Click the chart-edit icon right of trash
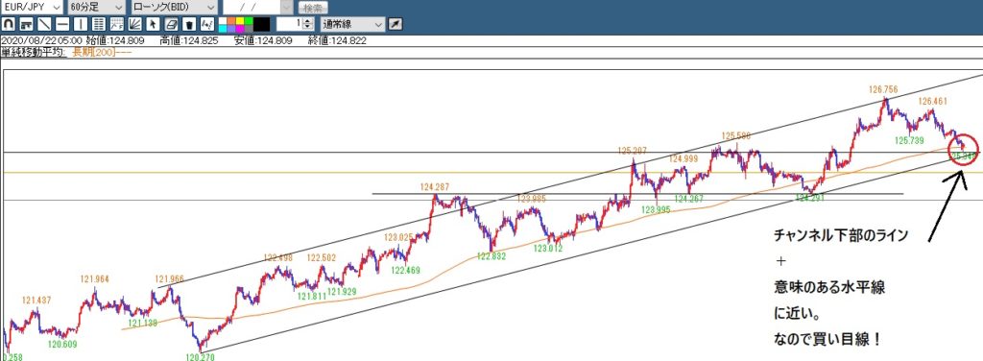The width and height of the screenshot is (983, 361). point(207,24)
